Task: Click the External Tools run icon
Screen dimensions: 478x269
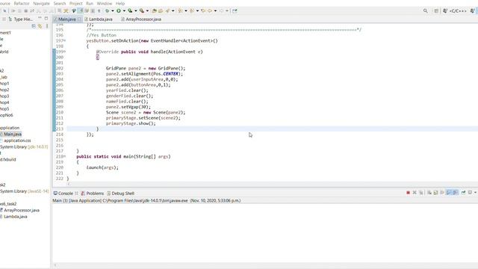Action: pyautogui.click(x=142, y=10)
